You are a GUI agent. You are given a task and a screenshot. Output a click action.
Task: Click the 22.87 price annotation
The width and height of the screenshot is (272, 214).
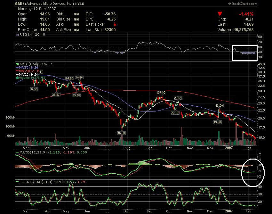click(175, 113)
